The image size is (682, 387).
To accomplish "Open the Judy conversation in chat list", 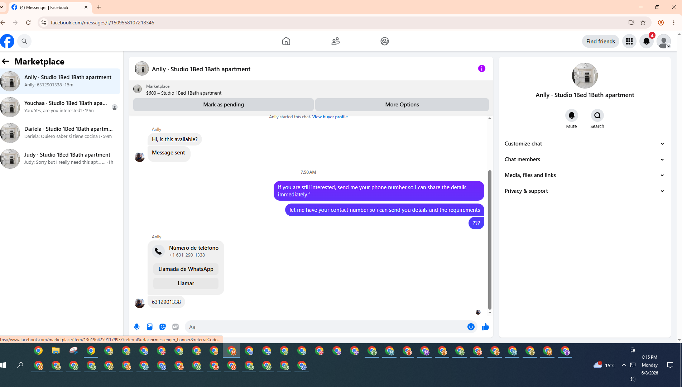I will click(60, 159).
